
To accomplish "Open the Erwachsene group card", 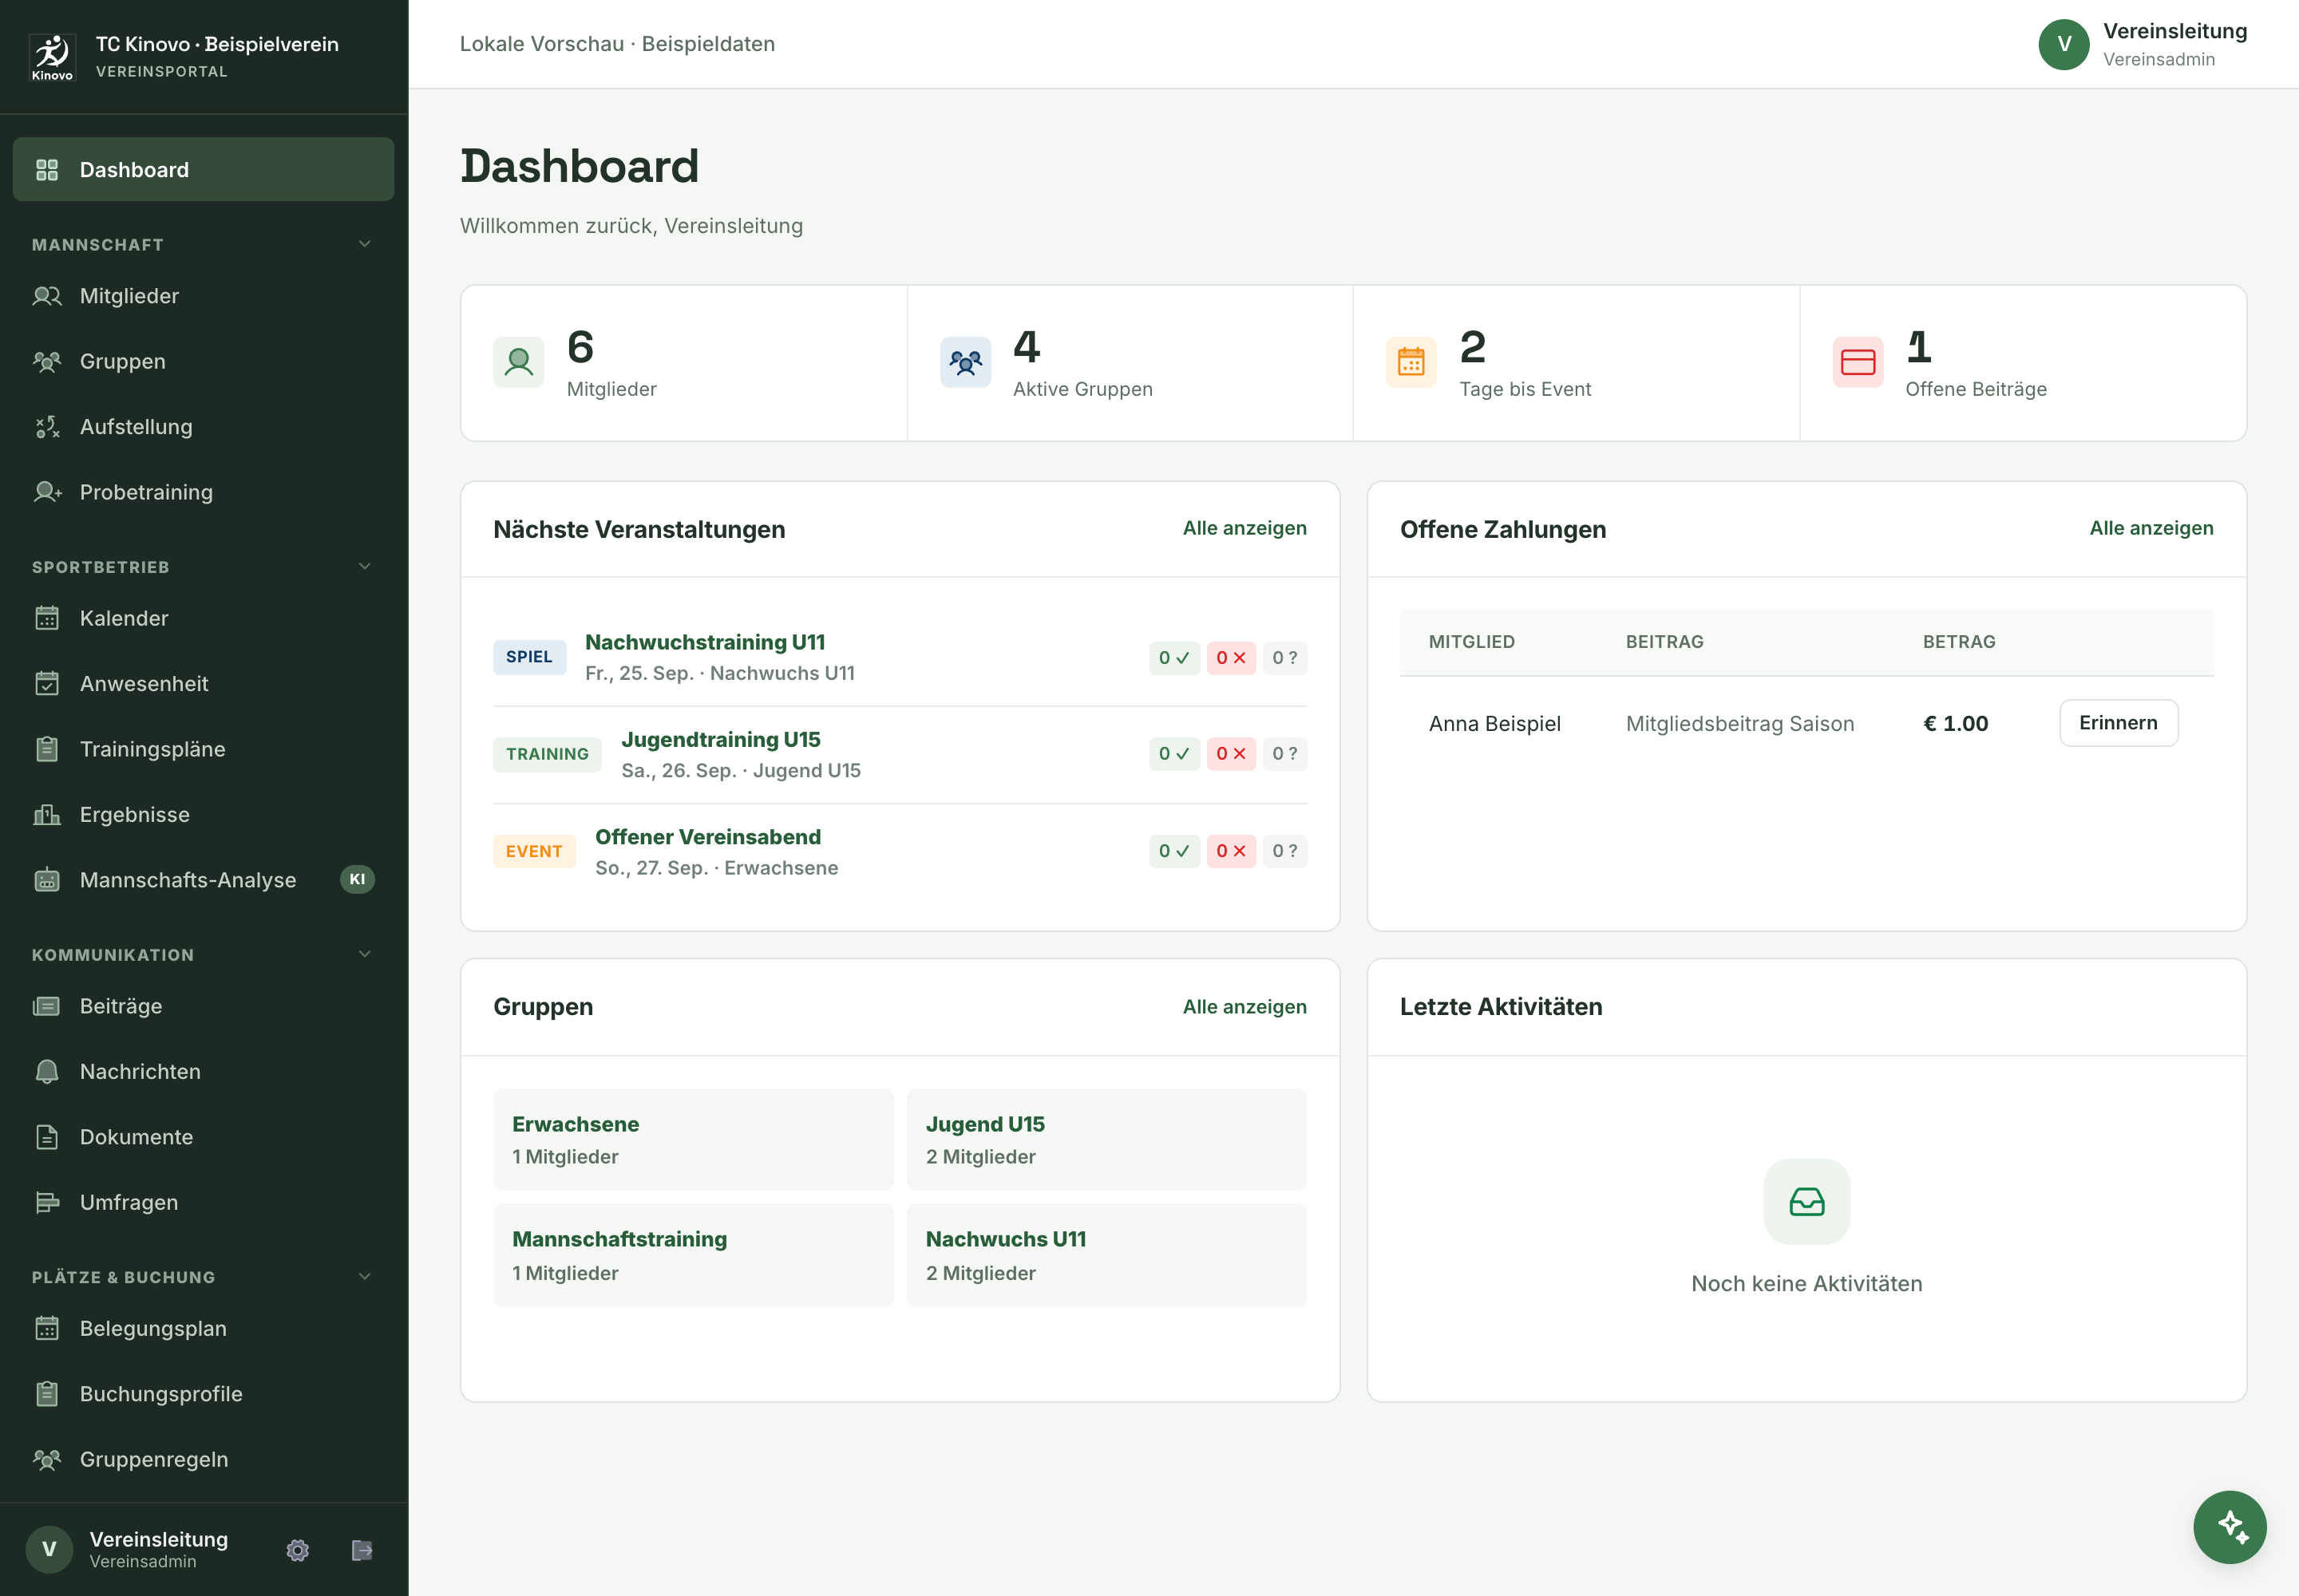I will [x=694, y=1139].
